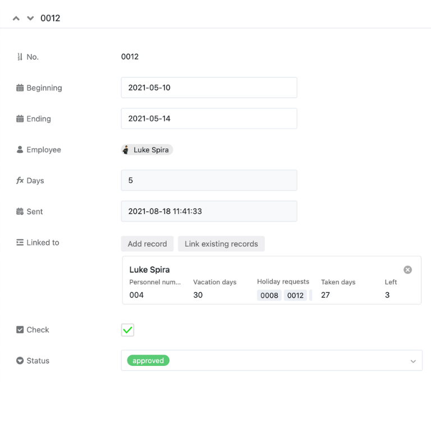Remove the linked Luke Spira record
Viewport: 431px width, 421px height.
[x=407, y=270]
